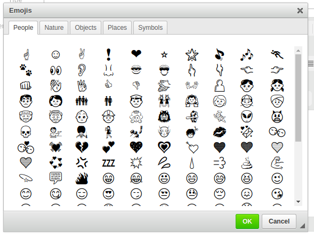Insert the skull emoji

26,132
